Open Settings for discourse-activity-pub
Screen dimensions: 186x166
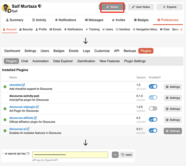point(173,98)
